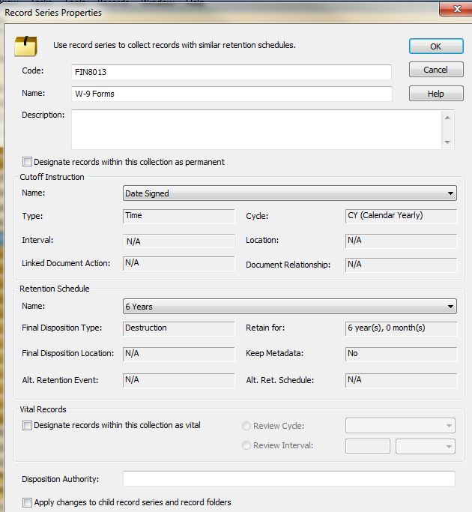
Task: Click the Disposition Authority input field
Action: (x=288, y=479)
